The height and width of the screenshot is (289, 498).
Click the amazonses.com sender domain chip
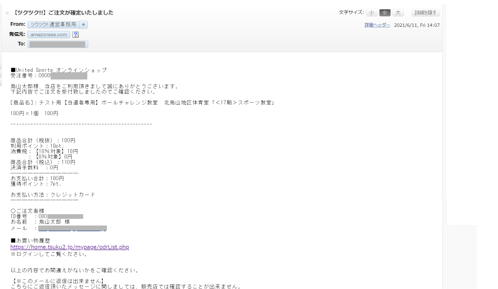click(49, 35)
